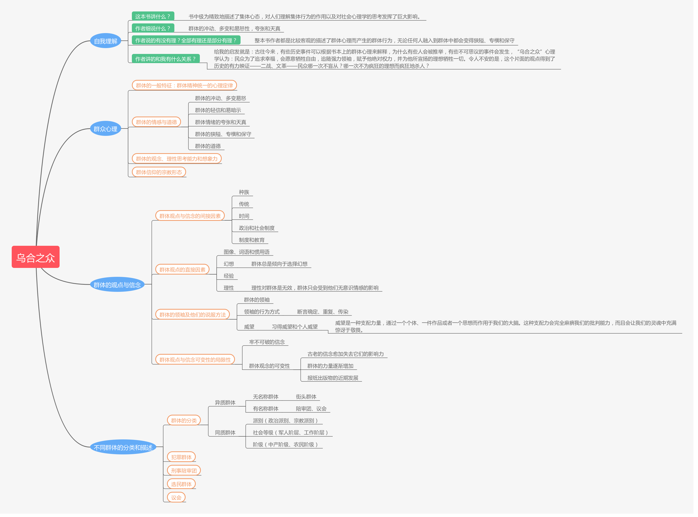Select the 群体的分类 orange node
This screenshot has width=698, height=517.
pos(184,420)
